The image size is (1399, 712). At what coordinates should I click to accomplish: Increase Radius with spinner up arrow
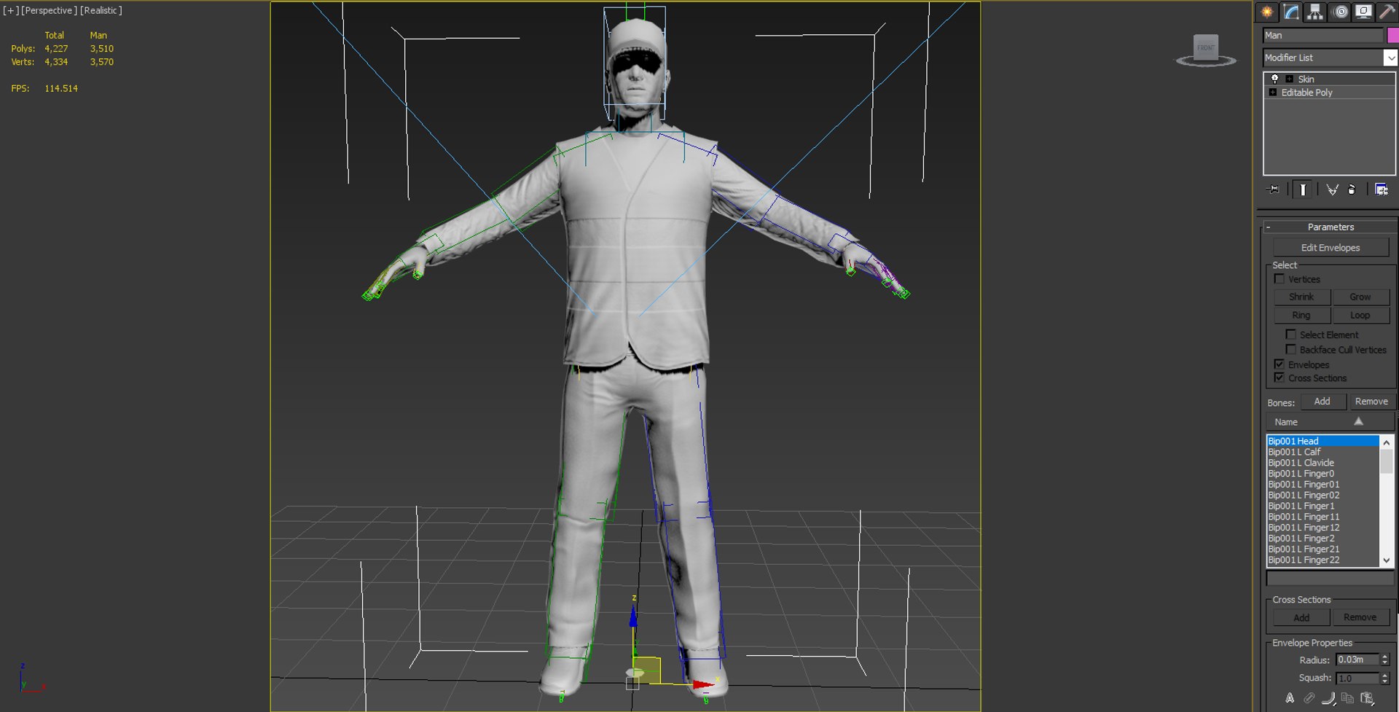tap(1385, 657)
